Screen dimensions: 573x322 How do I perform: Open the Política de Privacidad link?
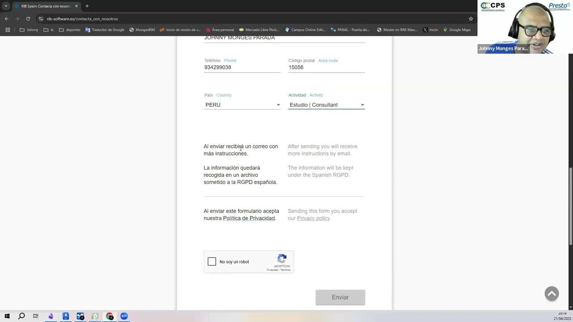pos(249,218)
